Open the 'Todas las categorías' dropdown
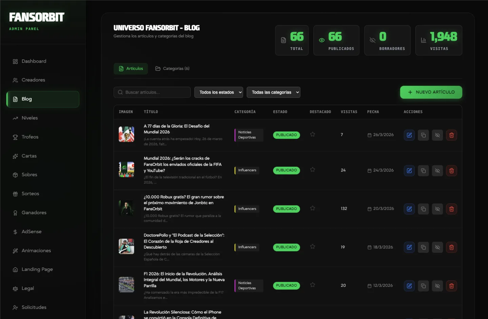 (273, 92)
